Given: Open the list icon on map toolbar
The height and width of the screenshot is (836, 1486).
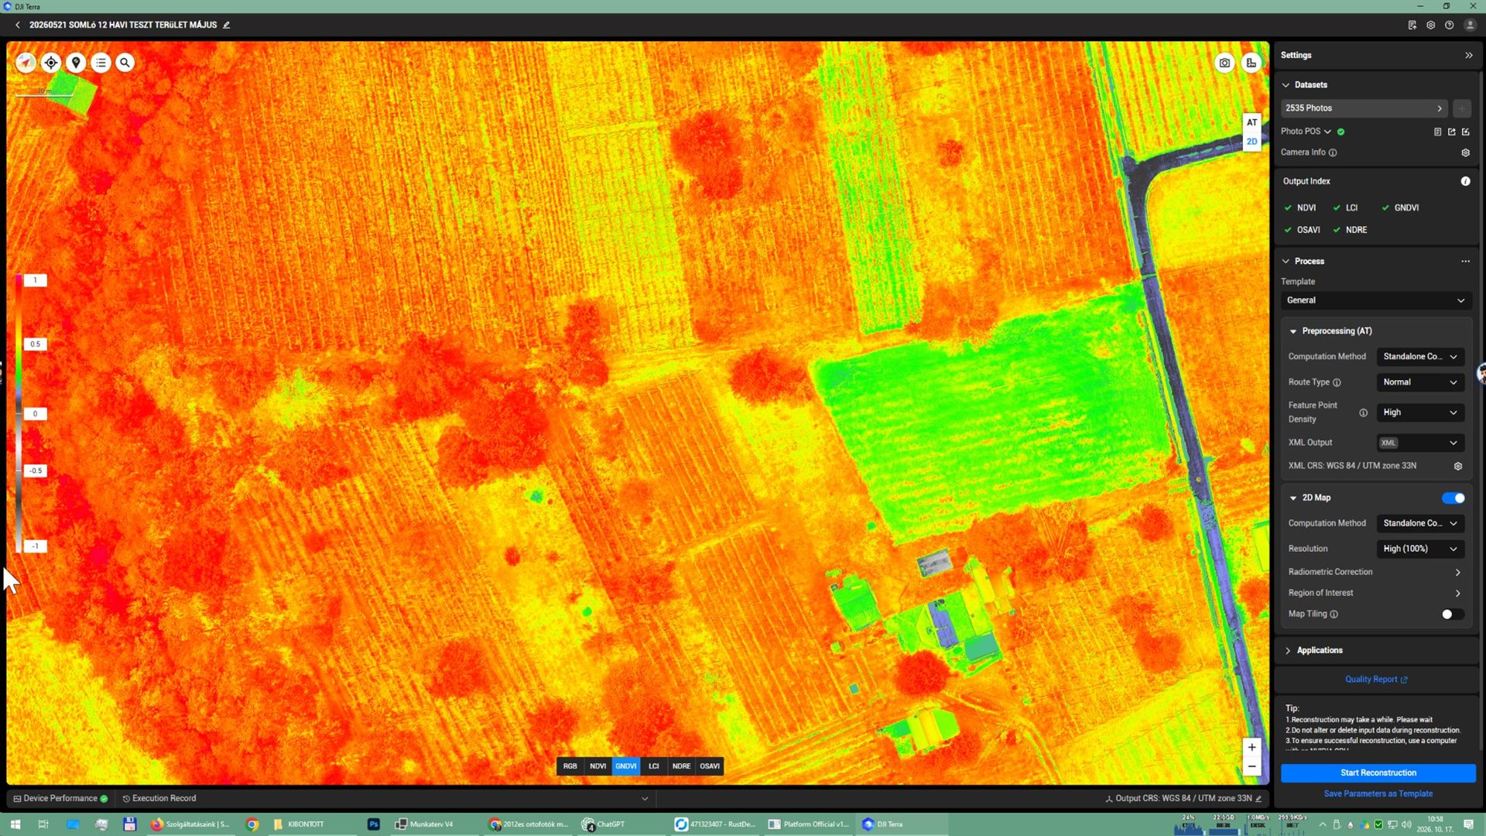Looking at the screenshot, I should 101,63.
